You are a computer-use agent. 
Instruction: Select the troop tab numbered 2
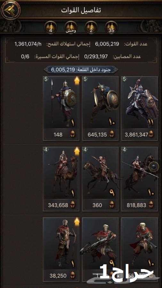[91, 28]
